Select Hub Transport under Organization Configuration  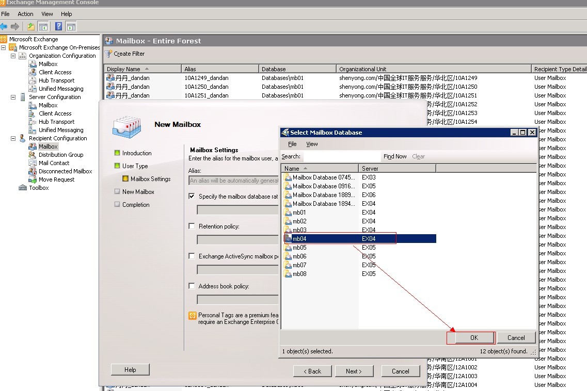tap(56, 80)
